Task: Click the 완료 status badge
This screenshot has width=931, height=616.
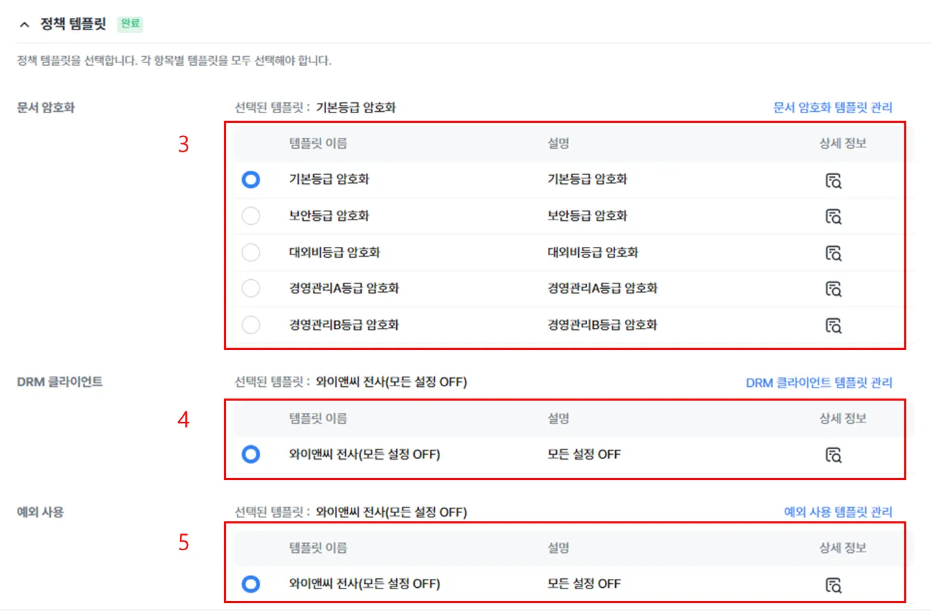Action: [130, 24]
